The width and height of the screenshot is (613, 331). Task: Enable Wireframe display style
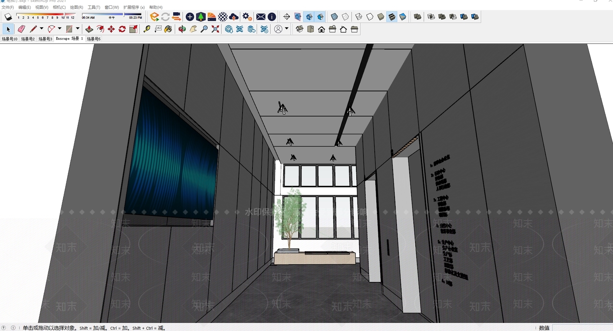(359, 16)
